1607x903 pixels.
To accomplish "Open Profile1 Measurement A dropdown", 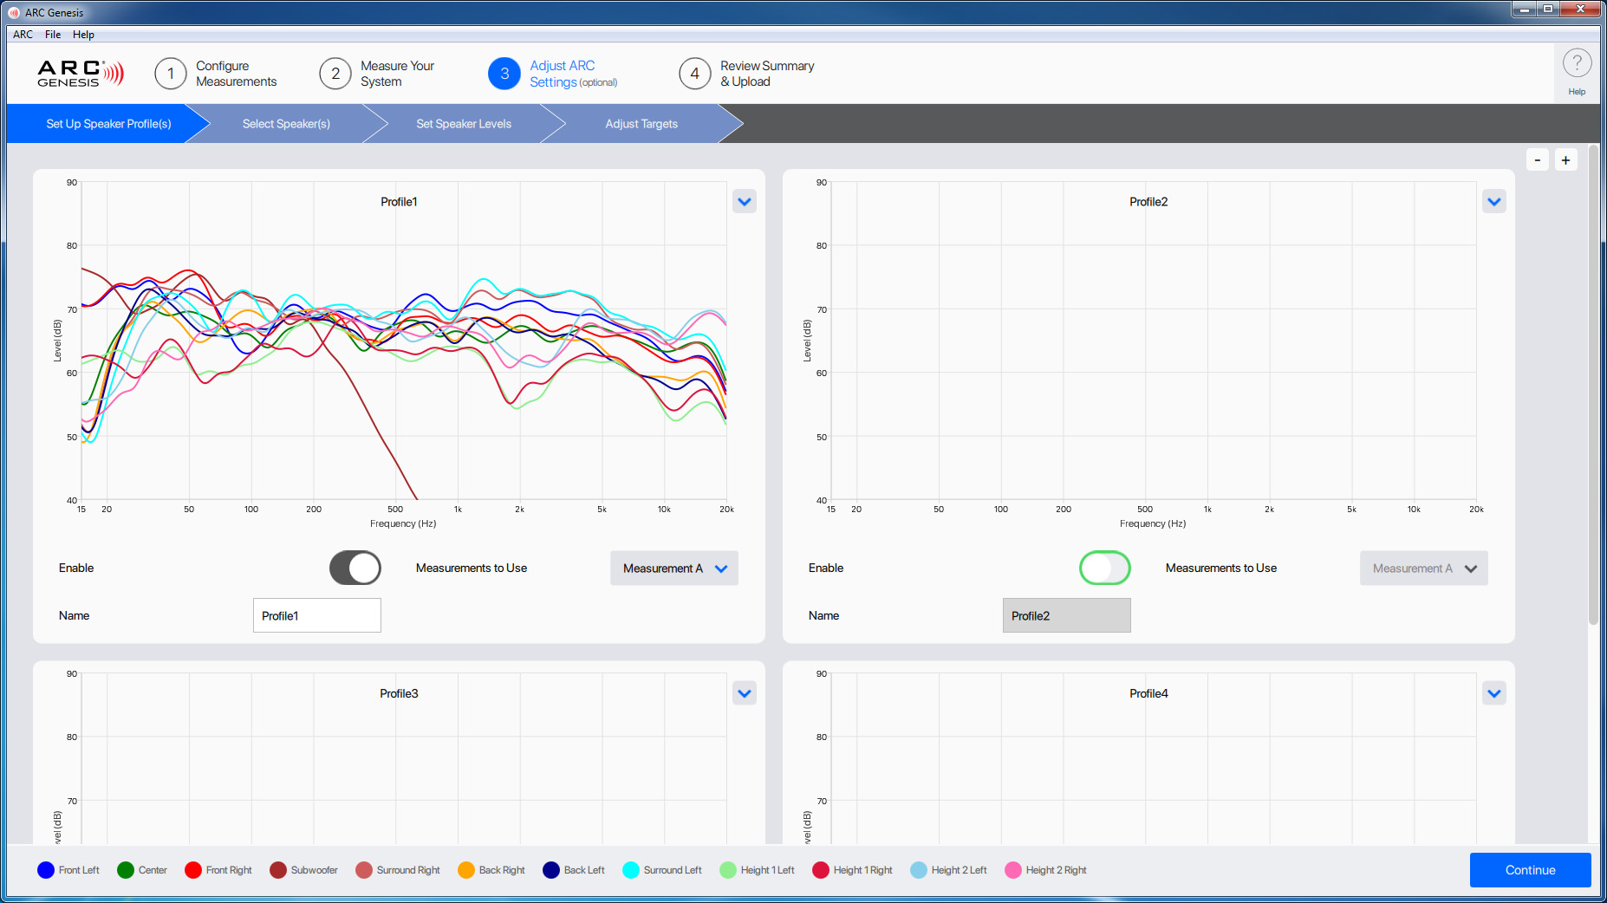I will 674,568.
